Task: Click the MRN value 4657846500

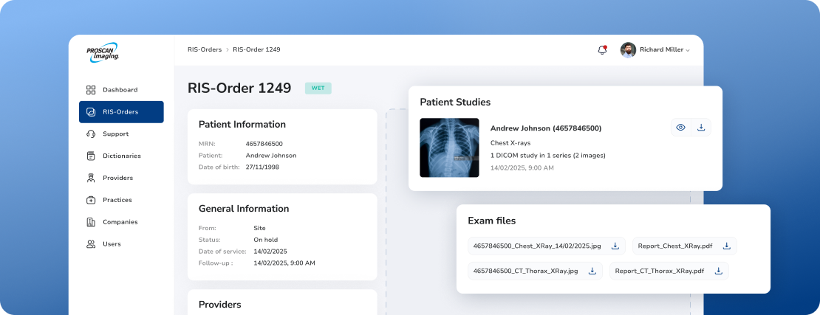Action: click(264, 144)
